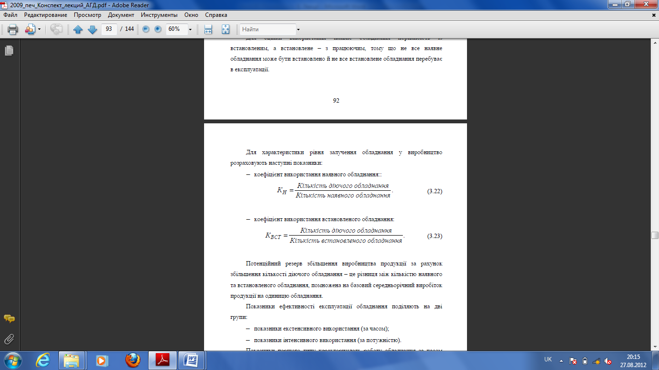Select the fit one full page icon
This screenshot has width=659, height=370.
225,29
